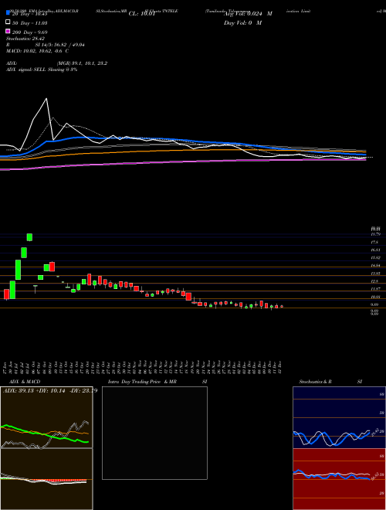Select the '20 Day - 10.45' legend text

(30, 14)
